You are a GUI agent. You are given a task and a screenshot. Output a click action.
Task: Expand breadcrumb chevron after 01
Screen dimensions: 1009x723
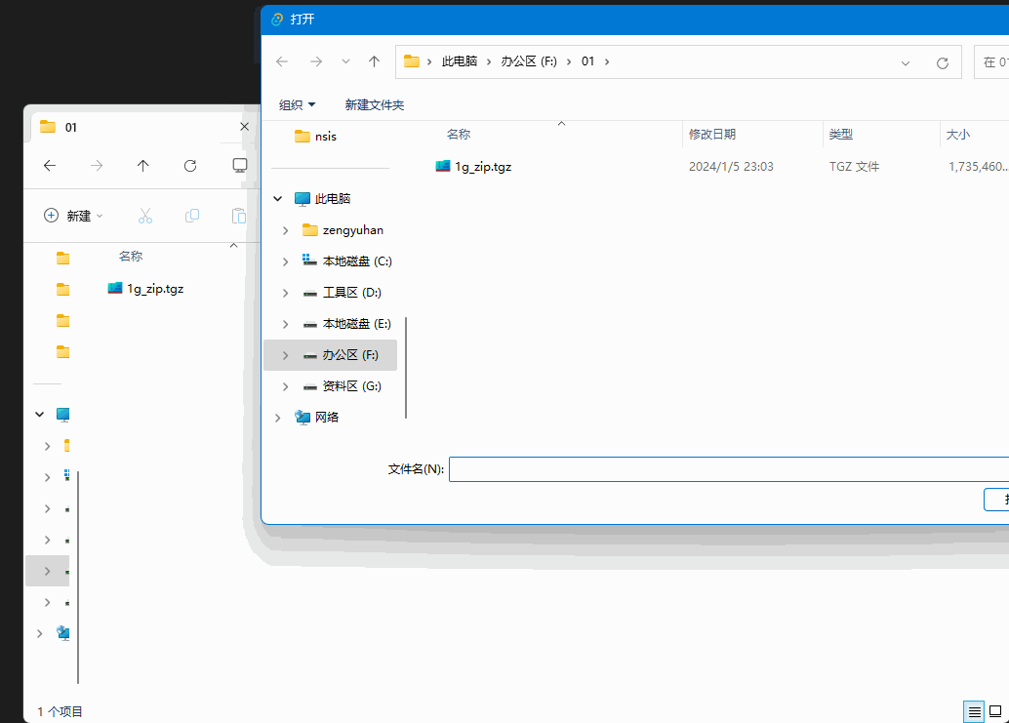607,61
